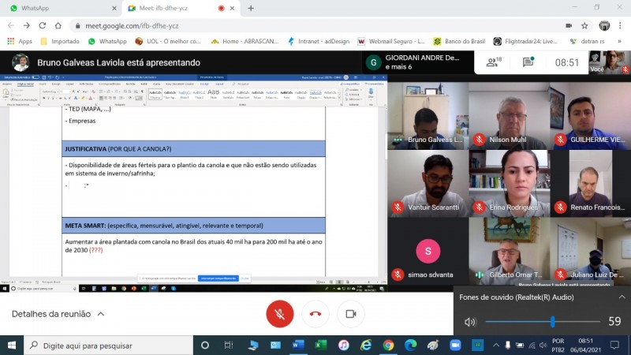
Task: Turn on the camera in Meet
Action: [351, 313]
